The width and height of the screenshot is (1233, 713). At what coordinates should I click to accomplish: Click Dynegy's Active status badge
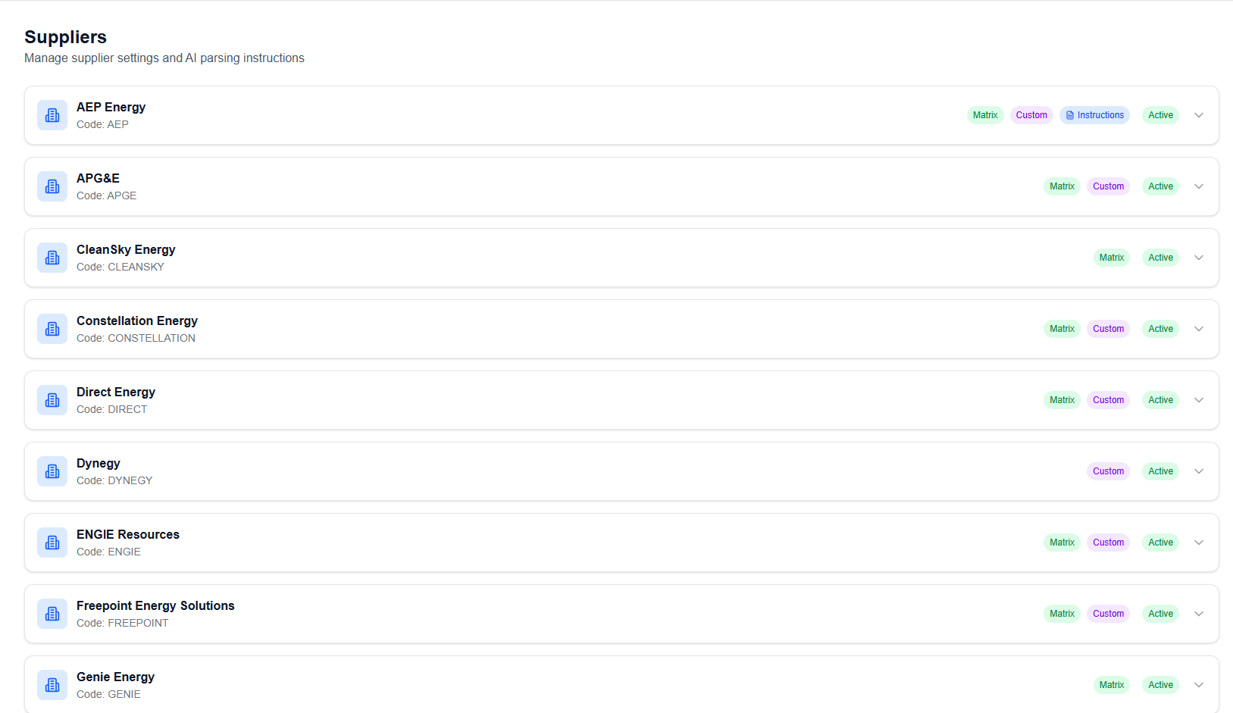(1160, 471)
